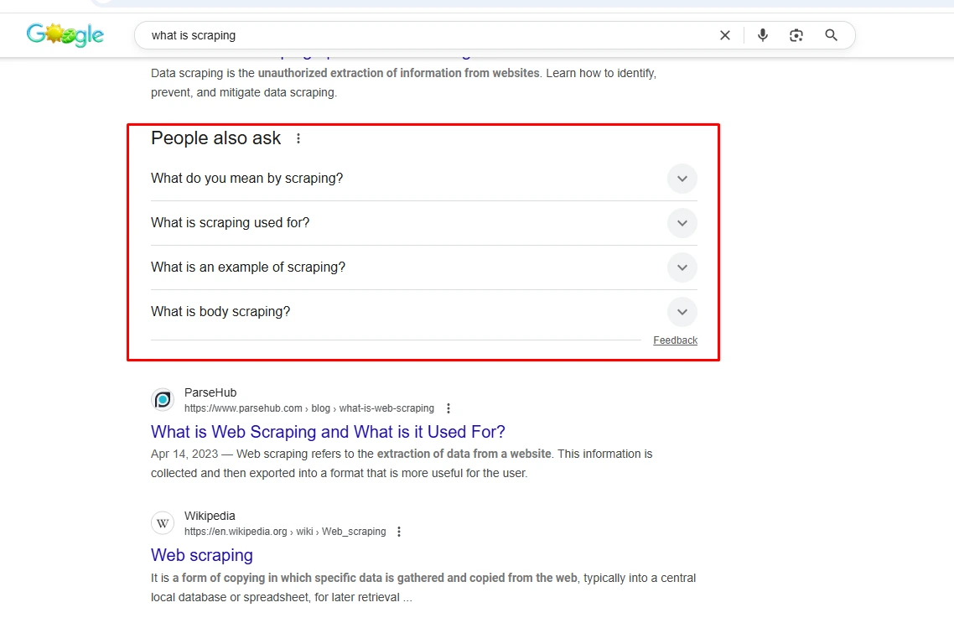Expand "What is an example of scraping?"
Viewport: 954px width, 618px height.
pyautogui.click(x=424, y=267)
